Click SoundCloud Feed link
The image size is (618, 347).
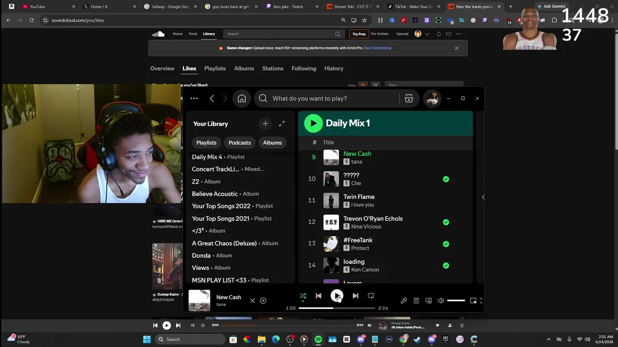click(193, 34)
